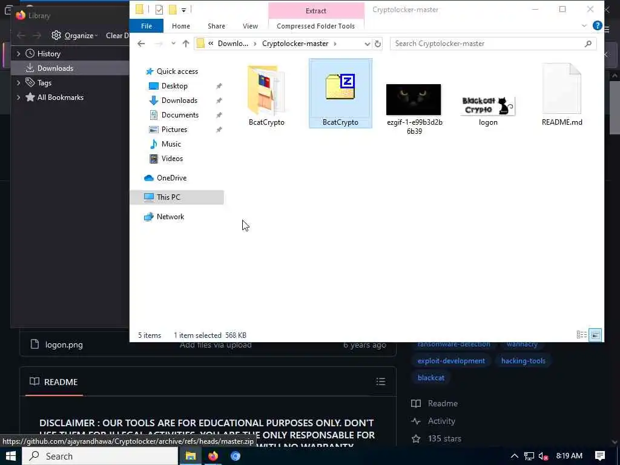Go to Videos in navigation pane
The height and width of the screenshot is (465, 620).
(172, 159)
